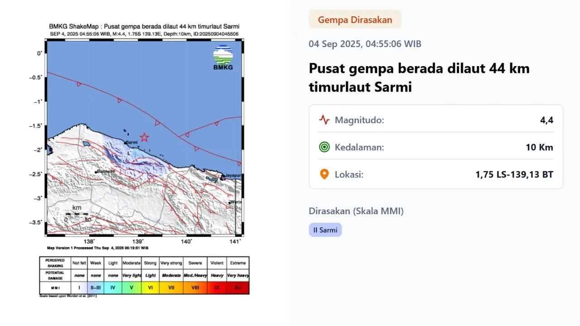580x326 pixels.
Task: Click the date 04 Sep 2025, 04:55:06 WIB
Action: 365,44
